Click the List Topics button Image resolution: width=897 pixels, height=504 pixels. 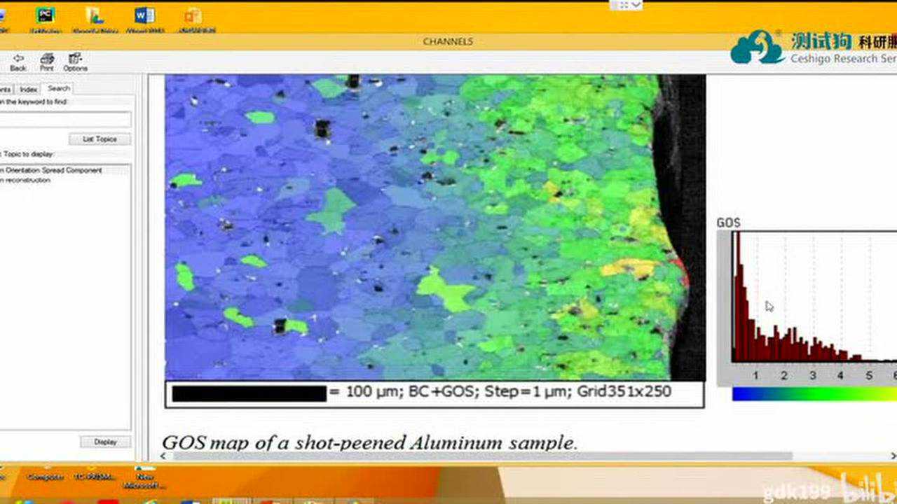click(100, 139)
